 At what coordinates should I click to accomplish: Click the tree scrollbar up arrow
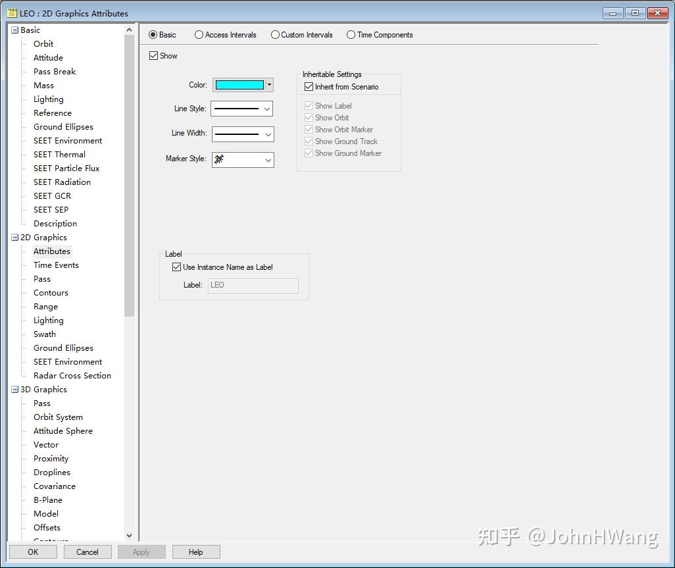(x=129, y=30)
